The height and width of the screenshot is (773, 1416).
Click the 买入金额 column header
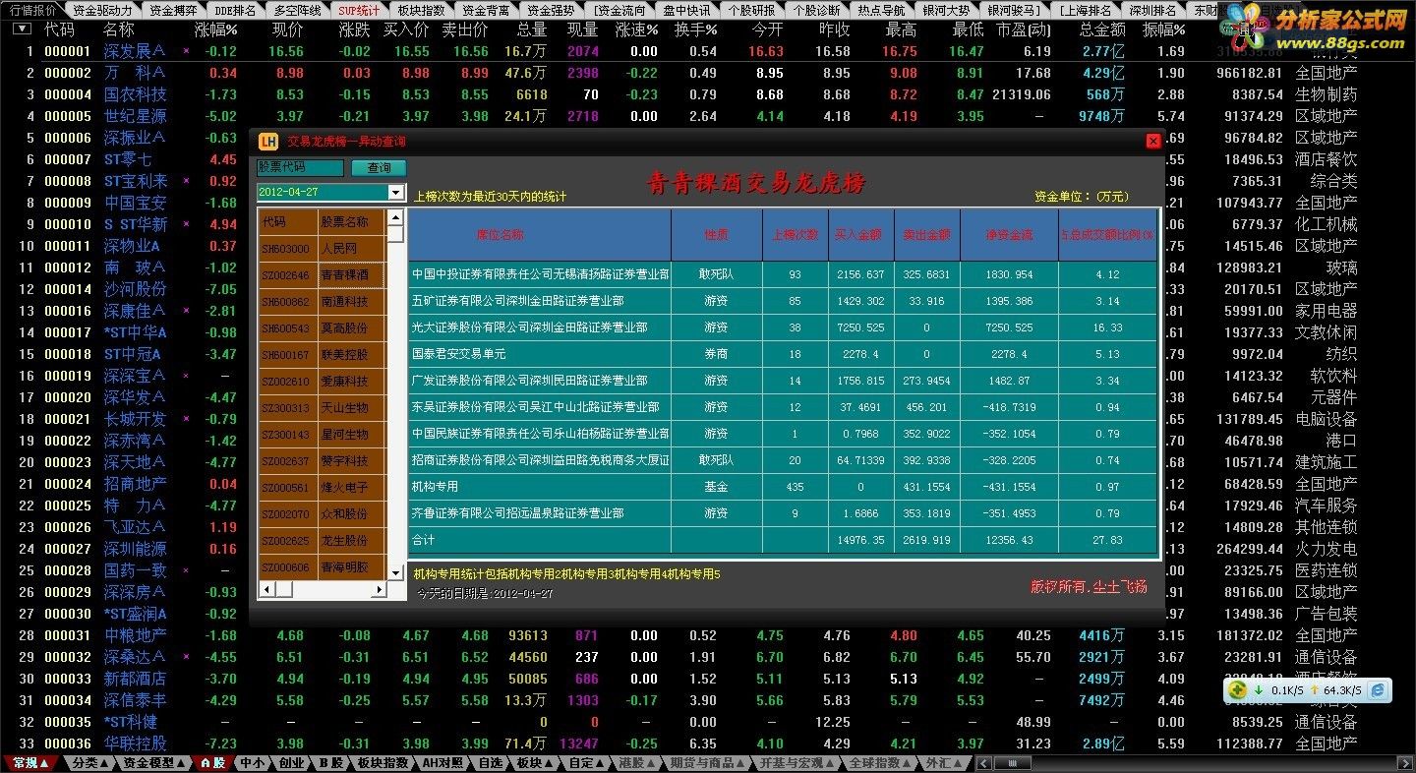[860, 235]
